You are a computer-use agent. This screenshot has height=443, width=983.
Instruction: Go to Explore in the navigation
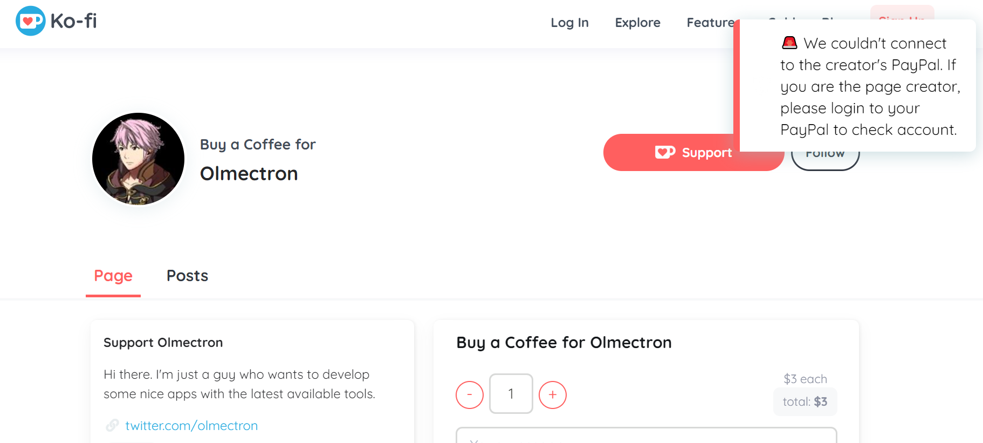tap(637, 23)
